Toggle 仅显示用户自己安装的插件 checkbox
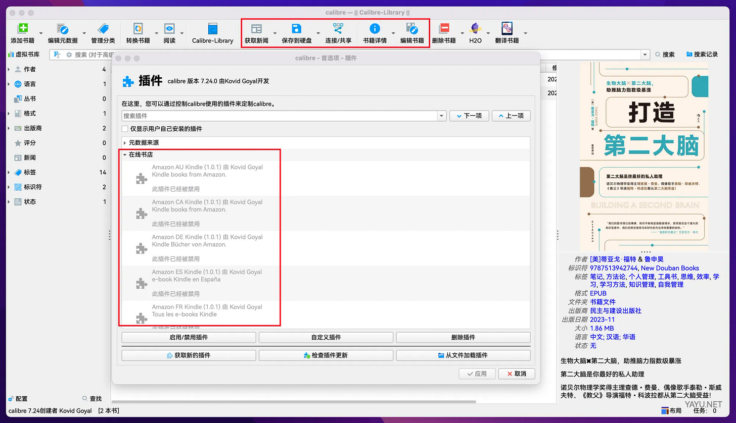The width and height of the screenshot is (736, 423). pos(125,129)
